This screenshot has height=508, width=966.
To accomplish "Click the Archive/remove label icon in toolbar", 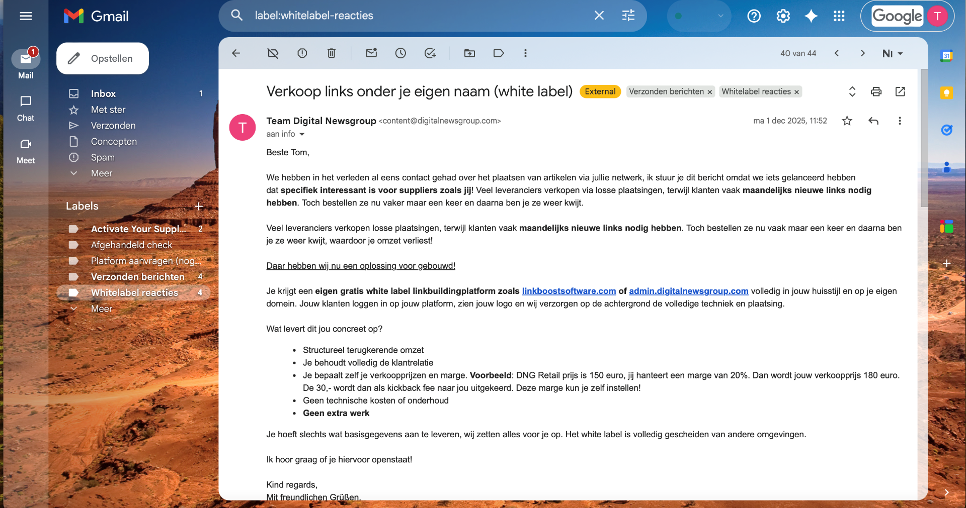I will tap(273, 53).
